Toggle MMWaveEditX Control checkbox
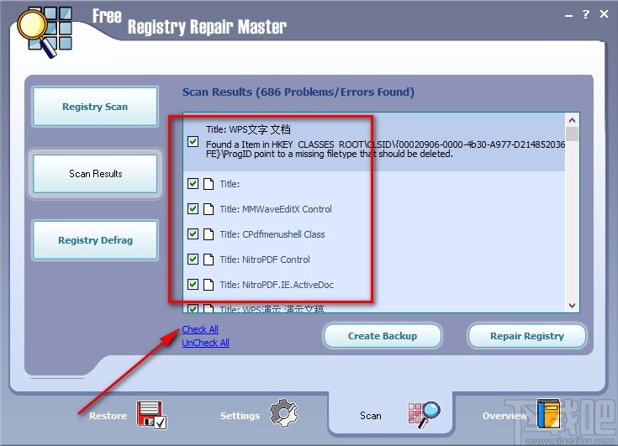The image size is (618, 446). pos(193,208)
